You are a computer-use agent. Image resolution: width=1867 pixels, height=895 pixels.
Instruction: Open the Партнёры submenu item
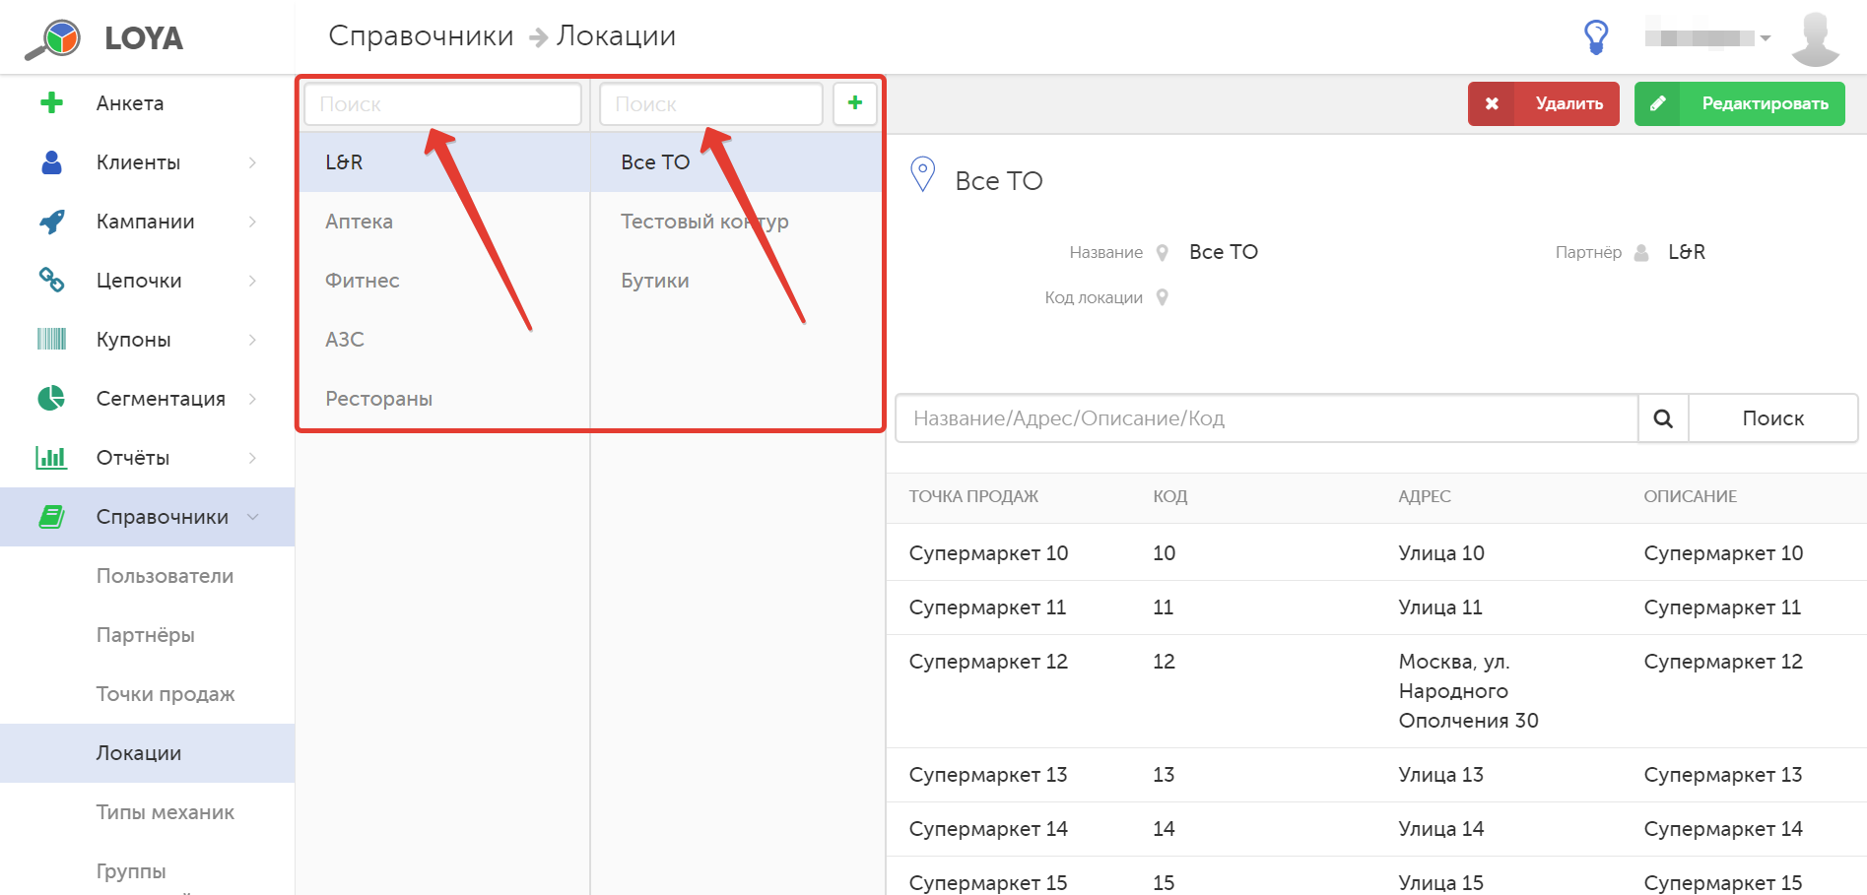[x=148, y=635]
